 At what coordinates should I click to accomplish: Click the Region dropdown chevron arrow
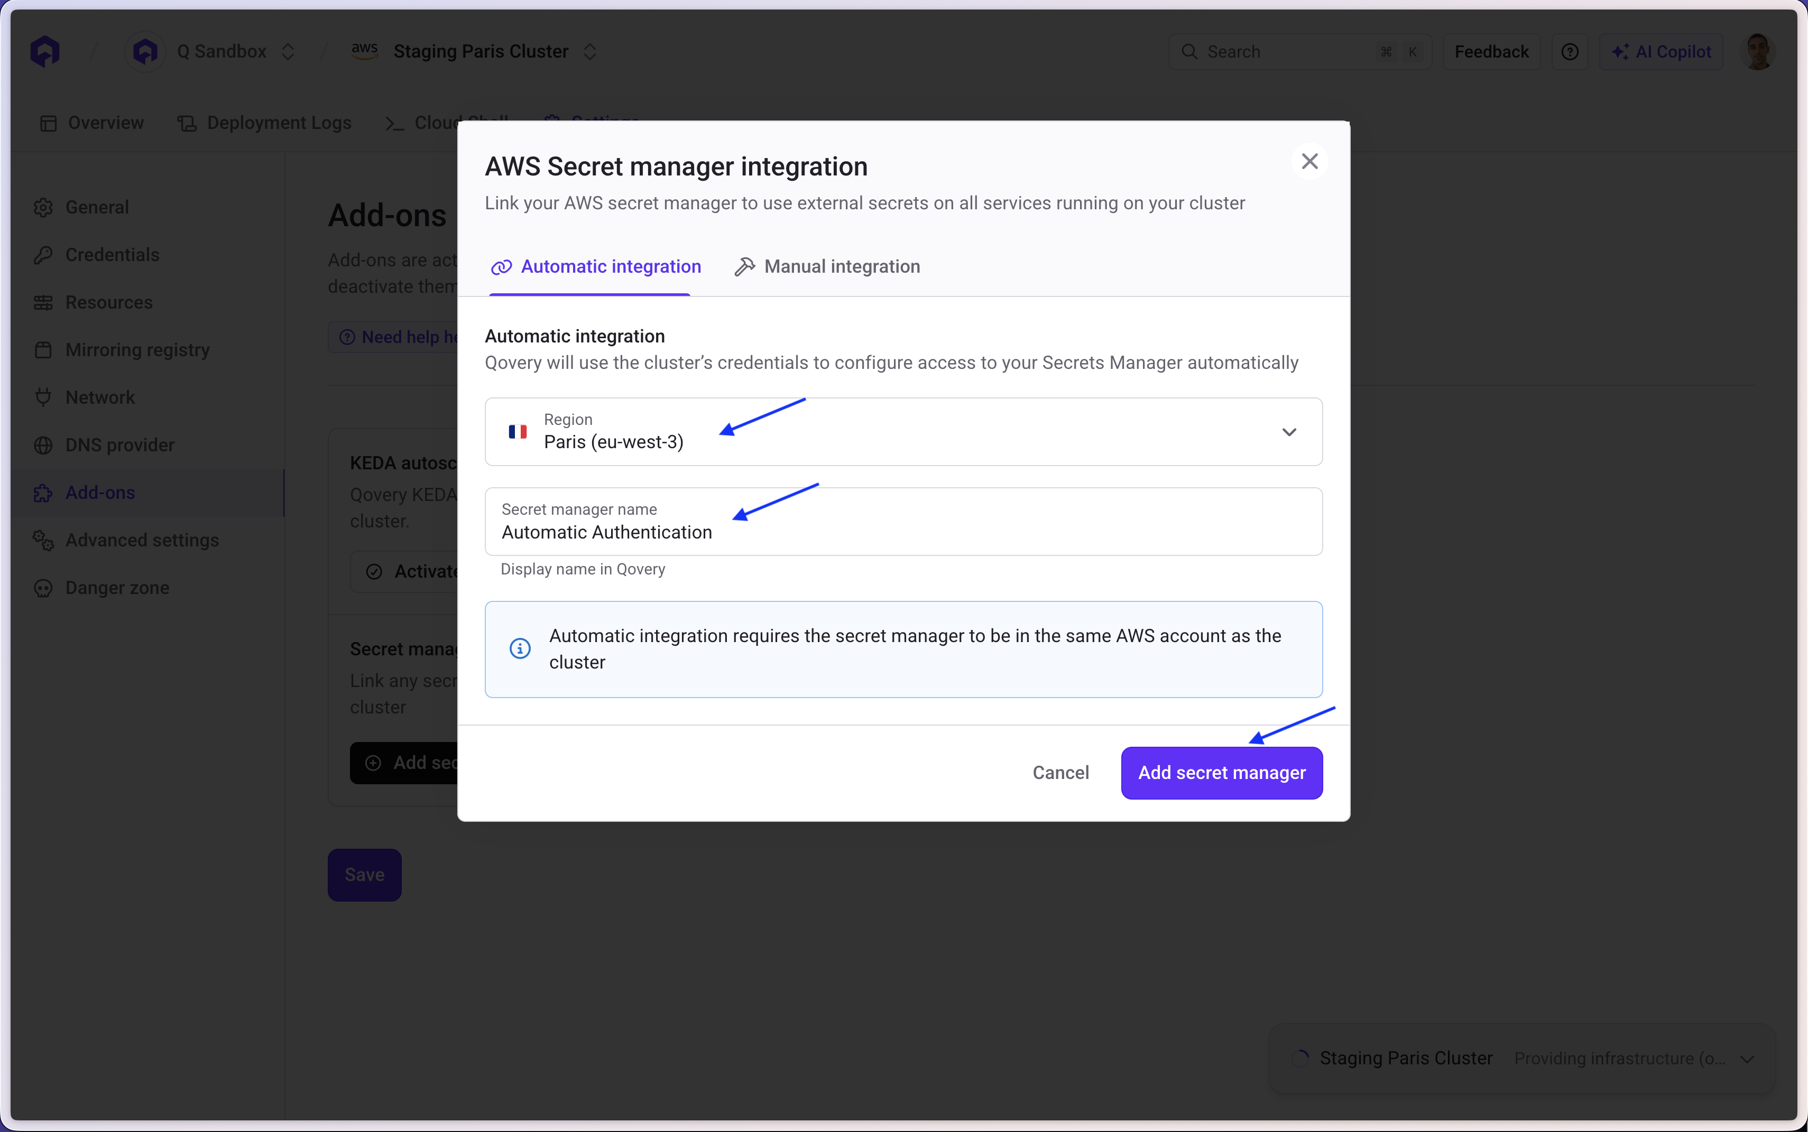click(1289, 432)
